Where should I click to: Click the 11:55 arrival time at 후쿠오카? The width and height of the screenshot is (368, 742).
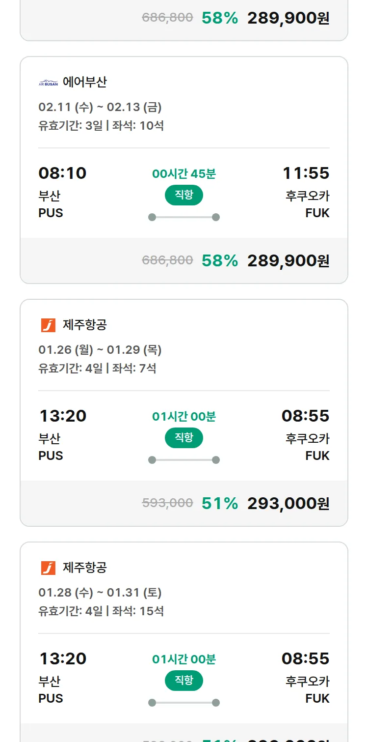pyautogui.click(x=306, y=173)
